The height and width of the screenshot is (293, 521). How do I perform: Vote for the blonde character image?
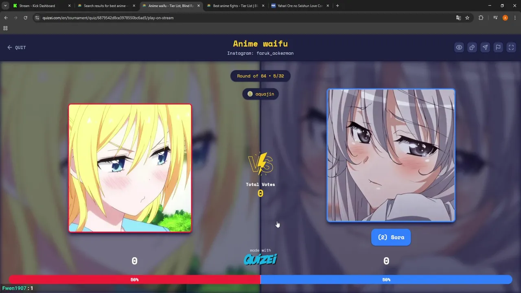click(x=130, y=168)
